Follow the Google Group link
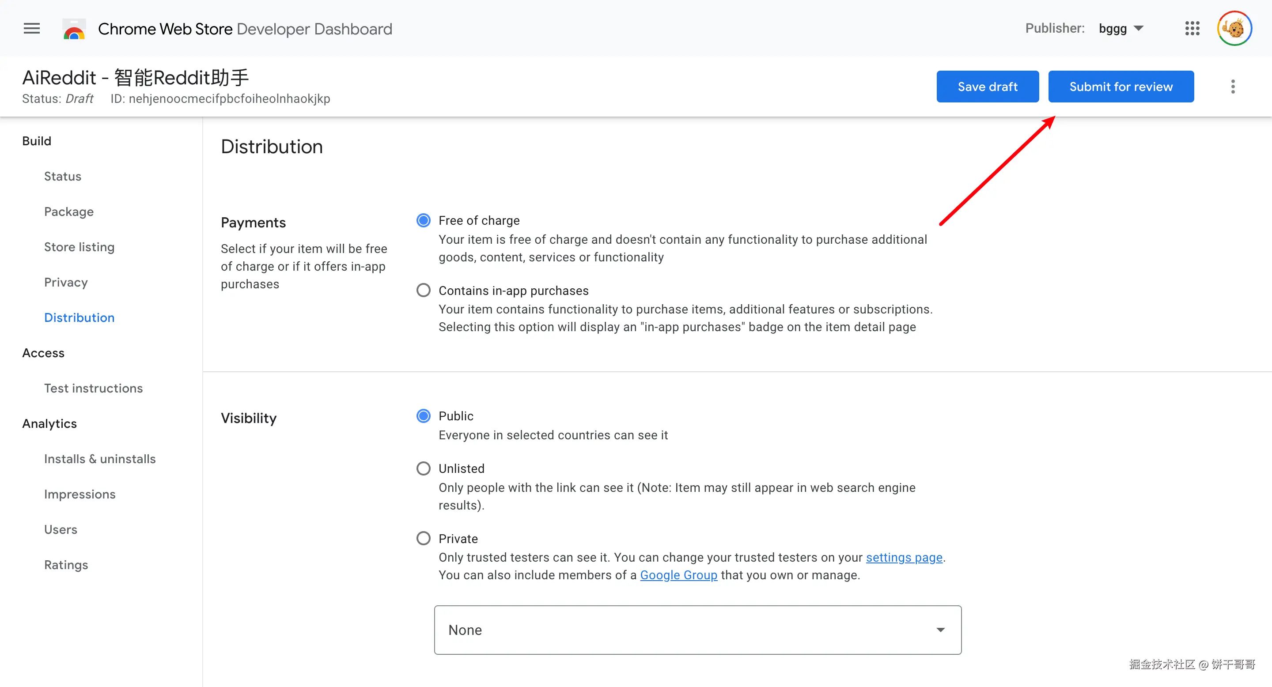1272x687 pixels. [678, 575]
